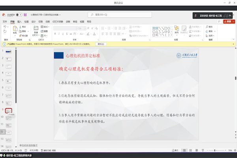Adjust the zoom slider in status bar

point(215,150)
